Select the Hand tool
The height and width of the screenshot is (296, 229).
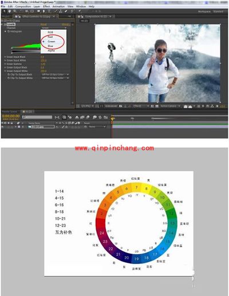pyautogui.click(x=10, y=11)
